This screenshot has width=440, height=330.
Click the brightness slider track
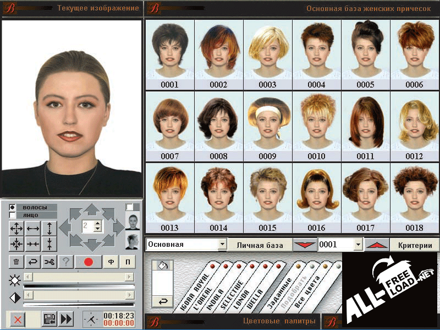coord(78,277)
